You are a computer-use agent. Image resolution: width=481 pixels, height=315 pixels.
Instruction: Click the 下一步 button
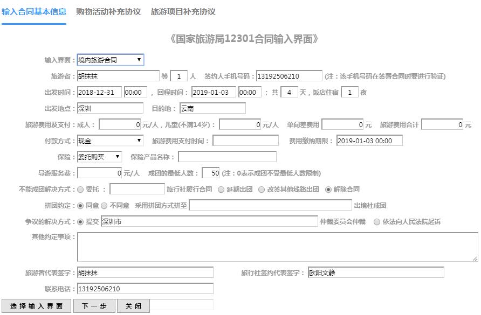point(94,306)
